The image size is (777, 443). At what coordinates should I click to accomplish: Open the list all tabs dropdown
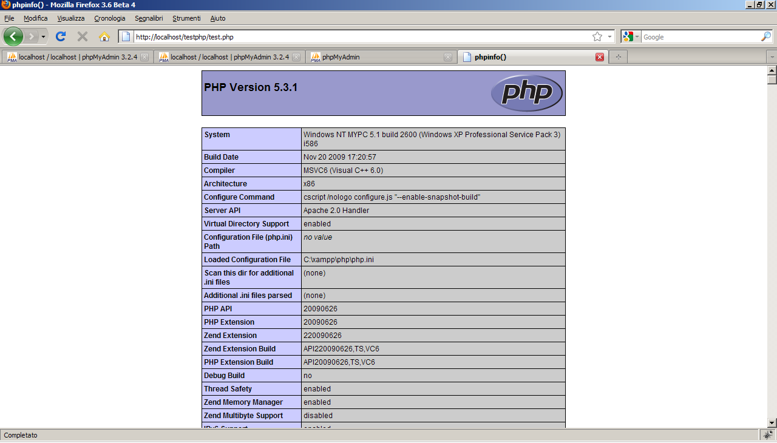pyautogui.click(x=772, y=57)
